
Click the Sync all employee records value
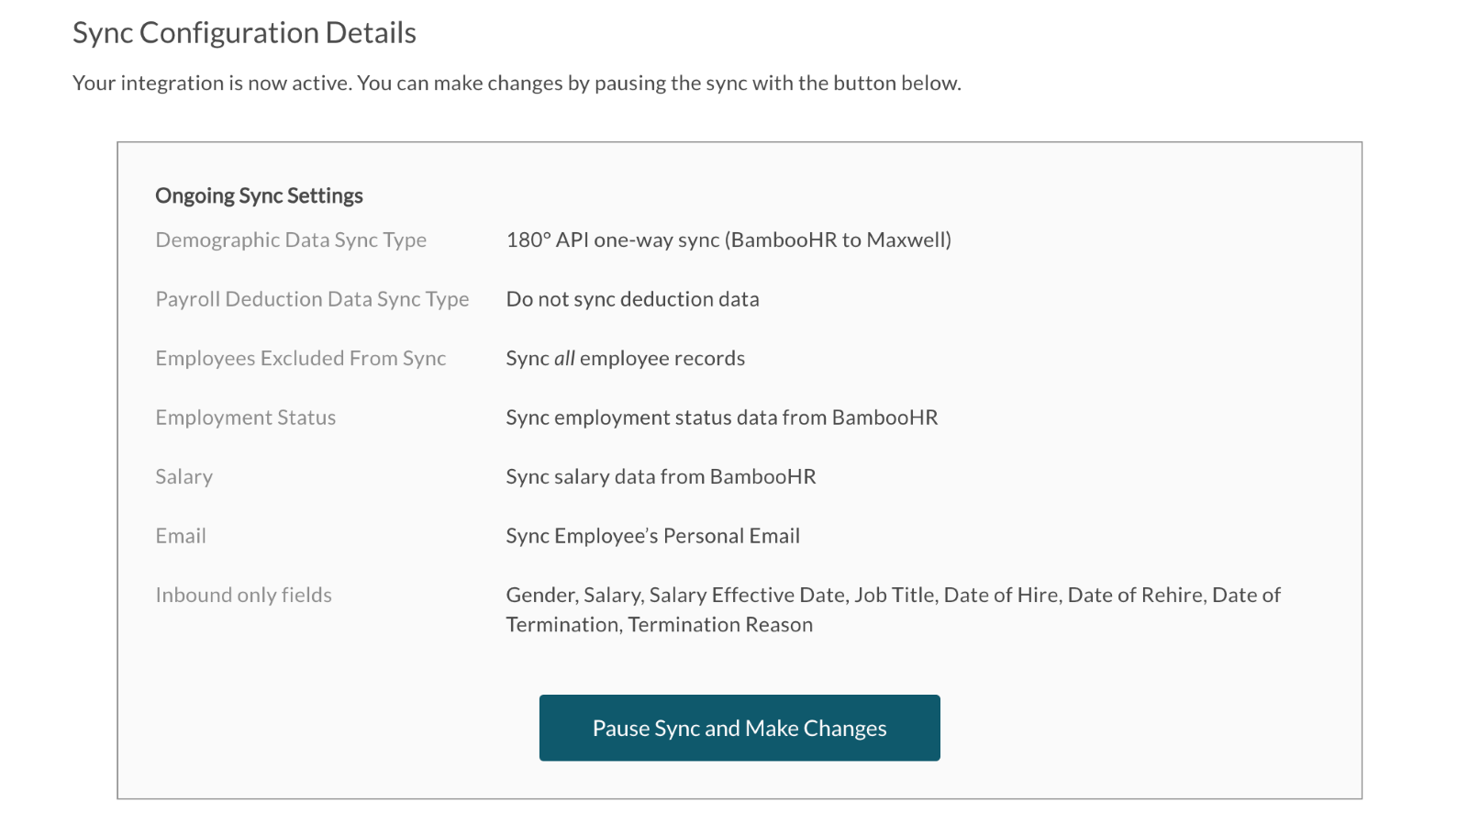(625, 358)
